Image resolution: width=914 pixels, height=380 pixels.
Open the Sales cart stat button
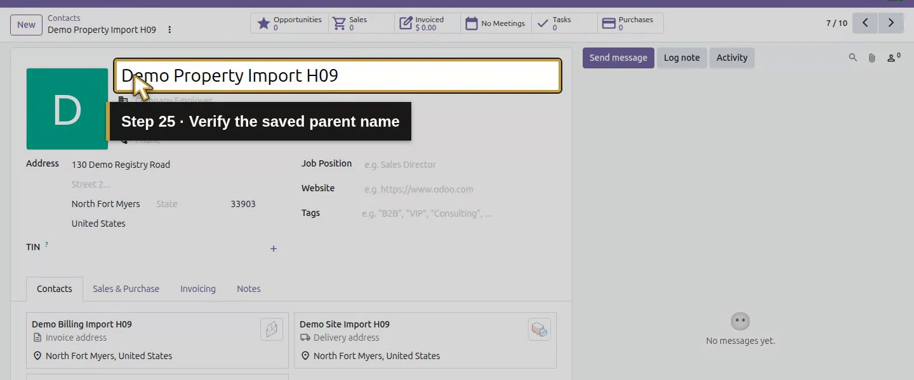tap(362, 23)
